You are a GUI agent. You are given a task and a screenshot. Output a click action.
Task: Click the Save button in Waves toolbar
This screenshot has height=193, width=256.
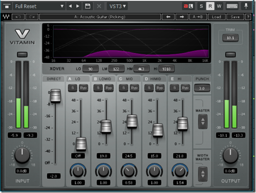click(235, 17)
